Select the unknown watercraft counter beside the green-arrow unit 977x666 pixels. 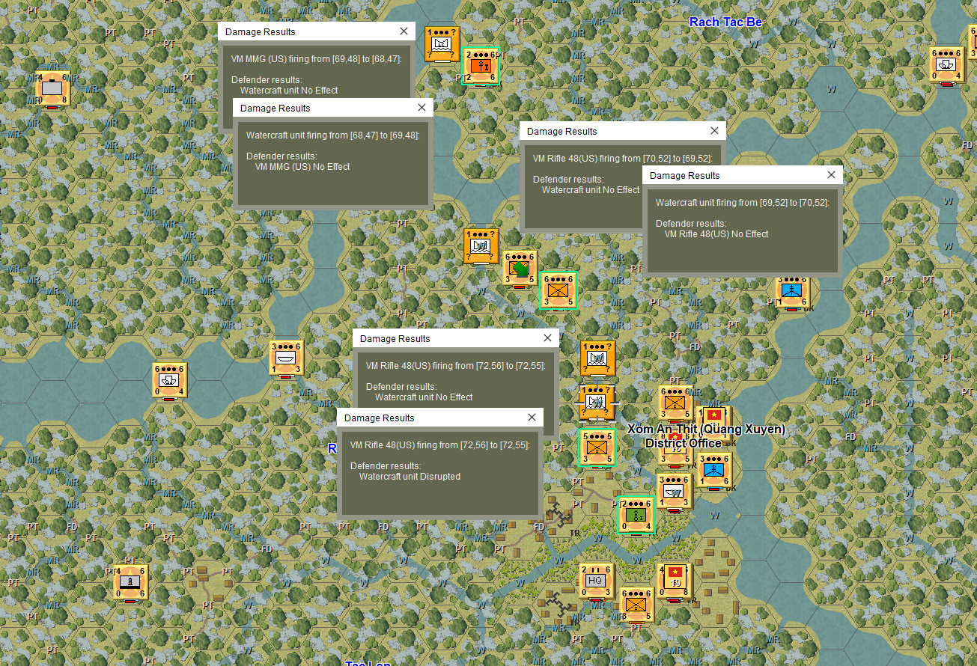pos(481,246)
